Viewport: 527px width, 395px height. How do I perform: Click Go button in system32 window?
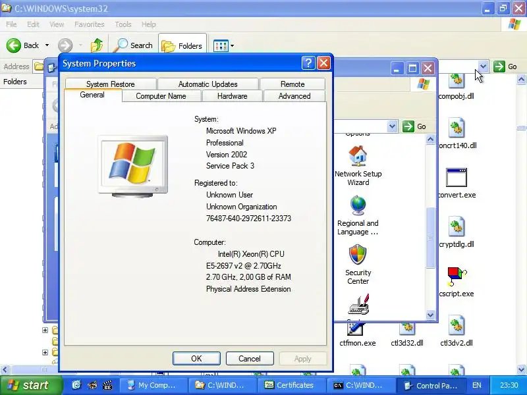click(505, 66)
